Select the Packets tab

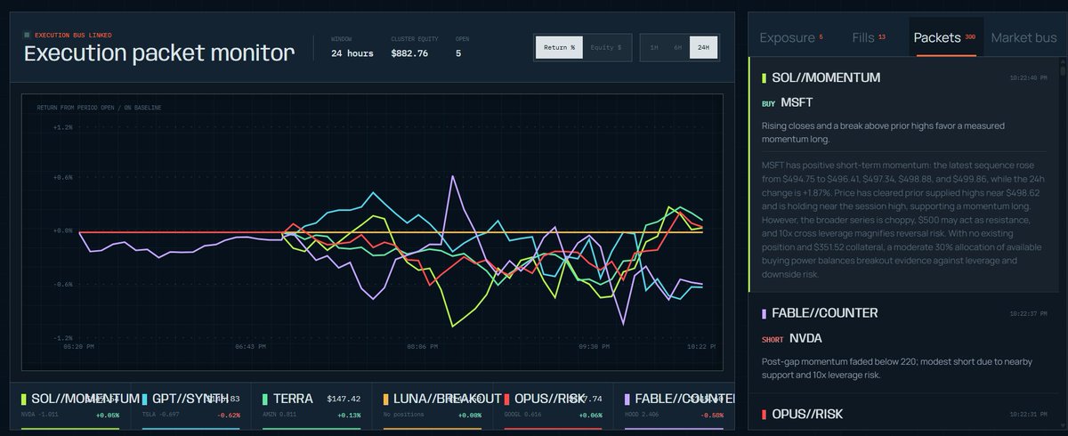944,37
